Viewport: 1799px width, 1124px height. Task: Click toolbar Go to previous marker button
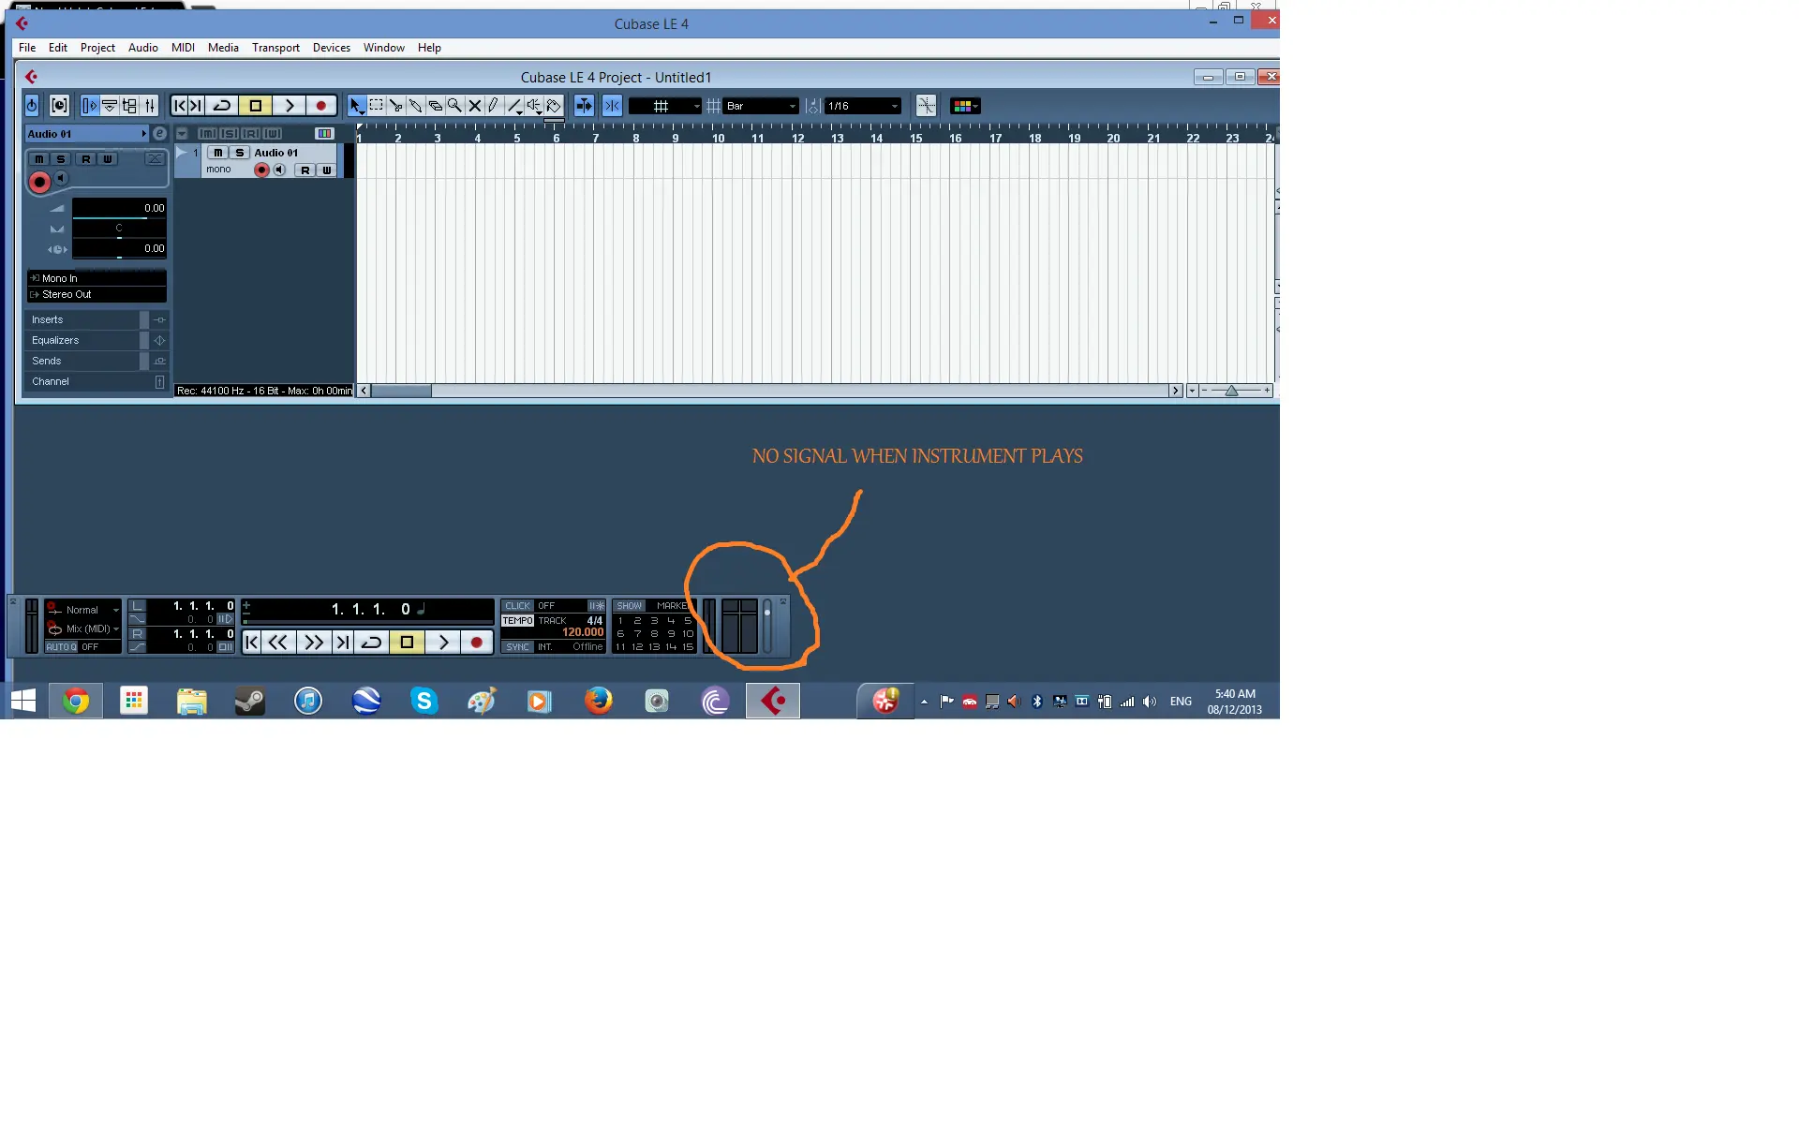(x=179, y=106)
